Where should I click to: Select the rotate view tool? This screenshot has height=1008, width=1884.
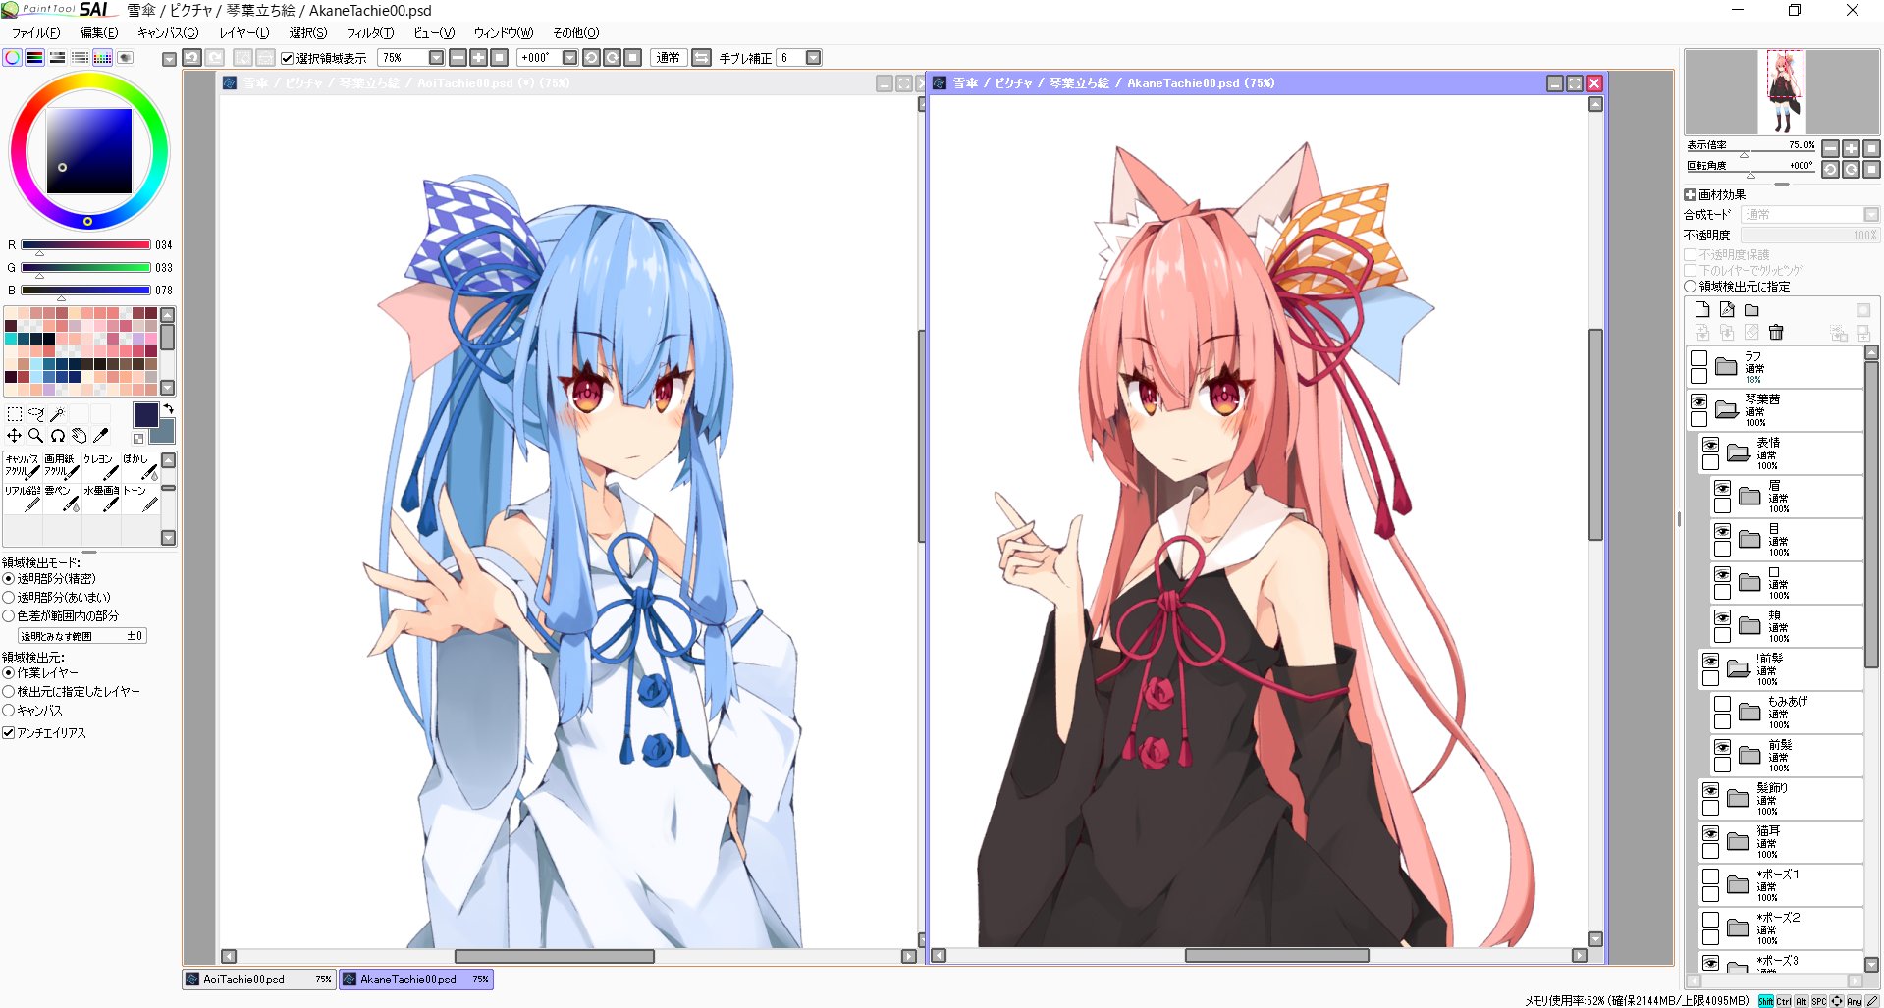coord(57,435)
